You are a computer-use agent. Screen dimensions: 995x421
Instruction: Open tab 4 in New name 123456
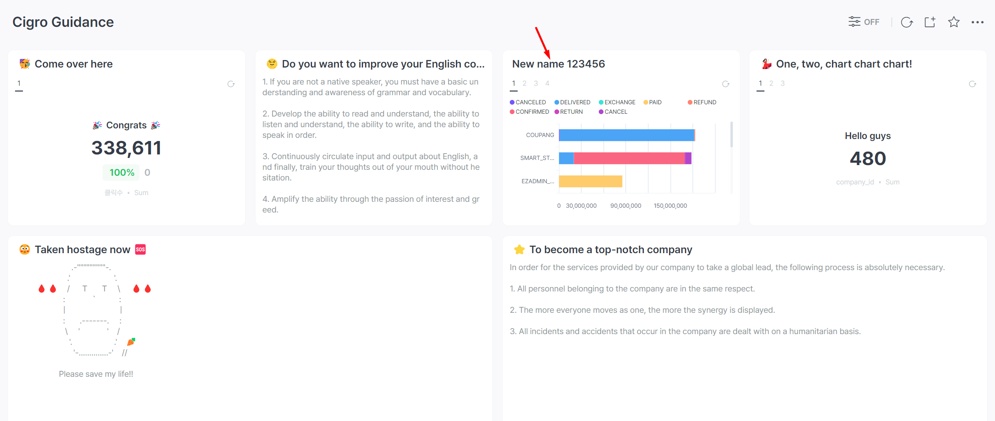(x=547, y=83)
